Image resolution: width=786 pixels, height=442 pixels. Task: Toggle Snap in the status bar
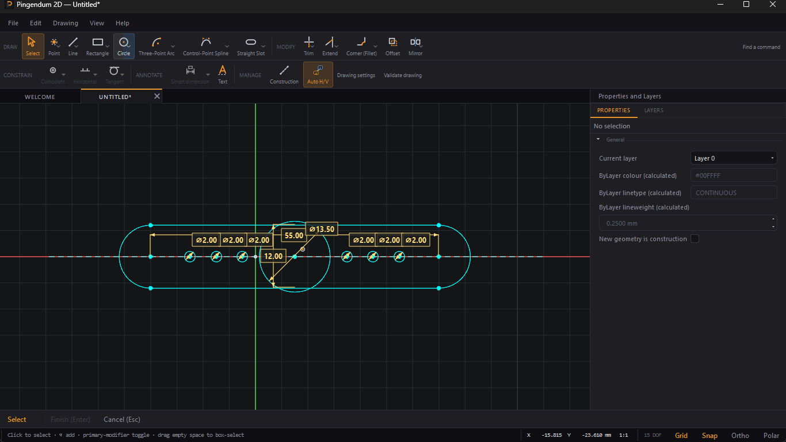pyautogui.click(x=709, y=435)
